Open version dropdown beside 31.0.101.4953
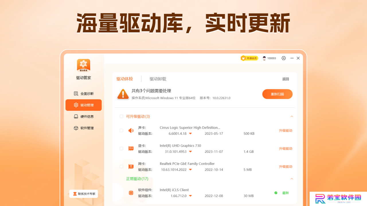The image size is (367, 206). 190,152
